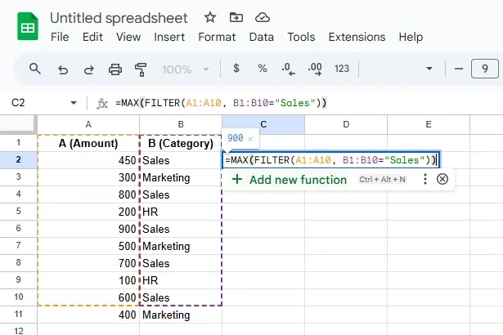Screen dimensions: 503x335
Task: Select column E header
Action: pyautogui.click(x=429, y=124)
